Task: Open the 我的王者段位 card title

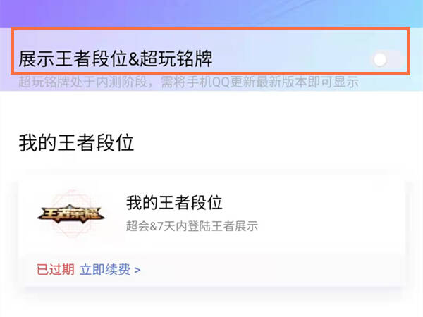Action: coord(174,203)
